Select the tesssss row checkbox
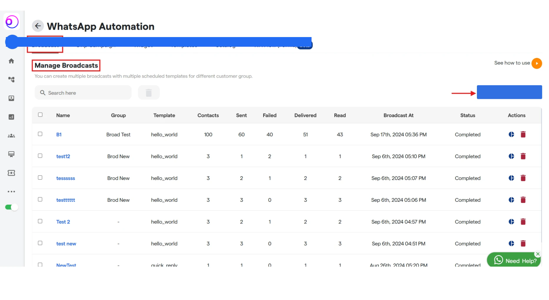 pyautogui.click(x=40, y=177)
